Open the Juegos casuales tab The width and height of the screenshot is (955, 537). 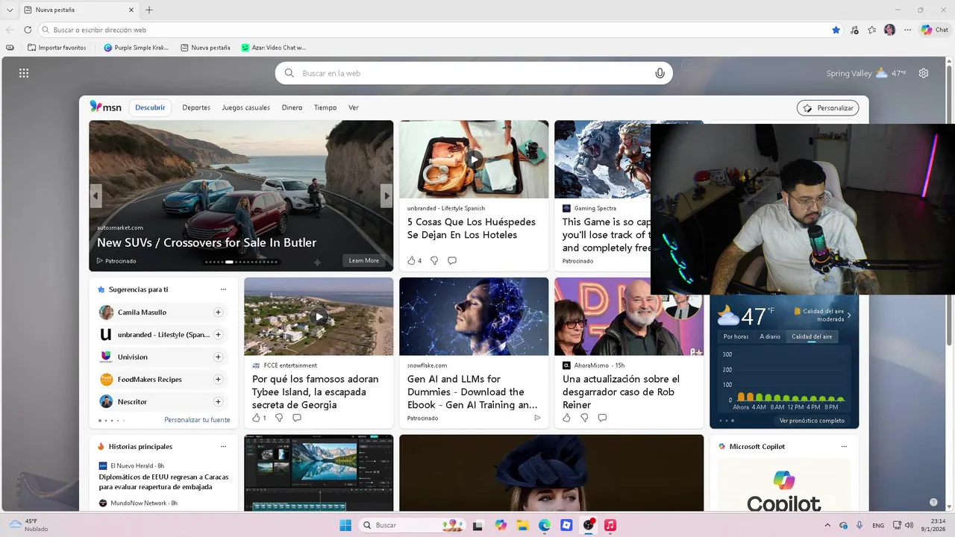[x=245, y=107]
